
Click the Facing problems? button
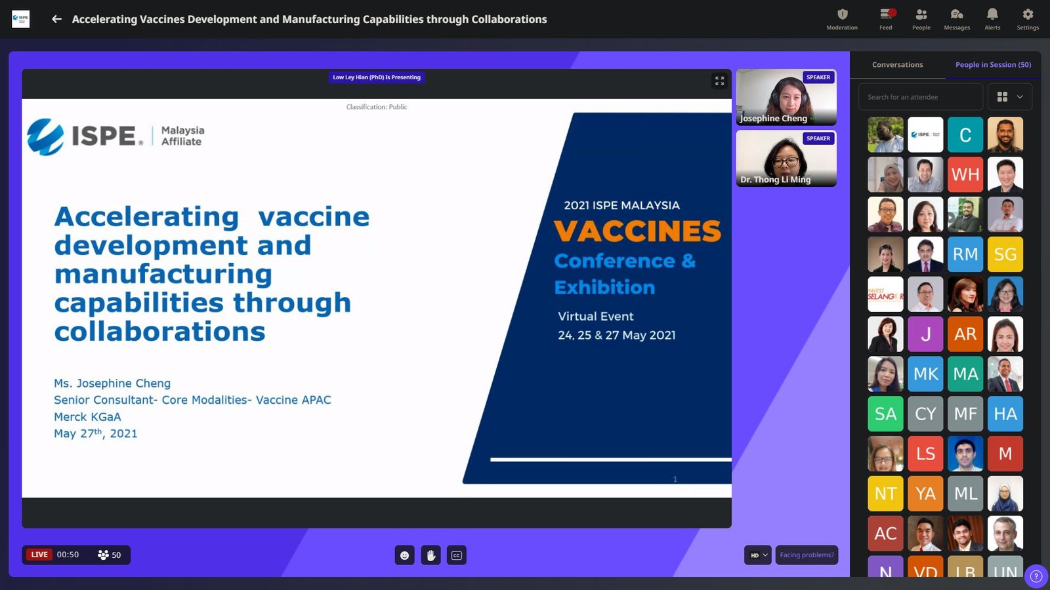point(807,555)
